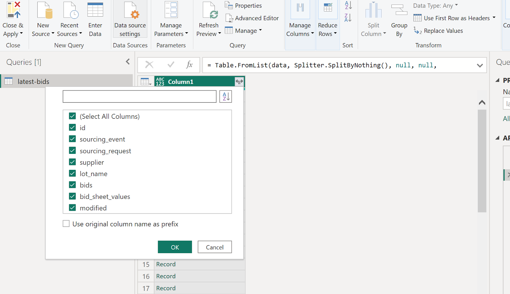Click the preview scrollbar up arrow
The width and height of the screenshot is (510, 294).
coord(482,102)
